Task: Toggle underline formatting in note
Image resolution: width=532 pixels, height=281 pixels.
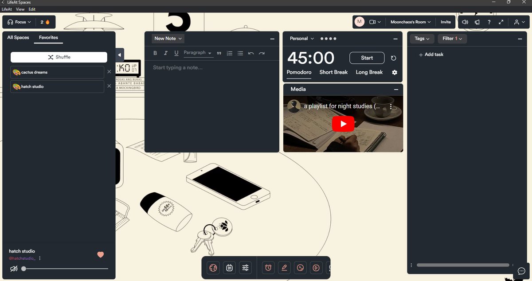Action: click(x=176, y=53)
